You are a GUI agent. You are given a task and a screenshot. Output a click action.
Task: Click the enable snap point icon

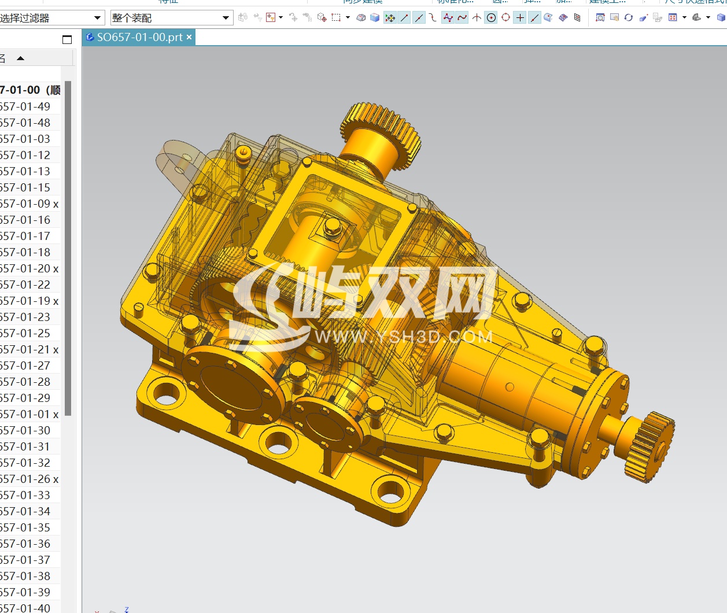(390, 18)
